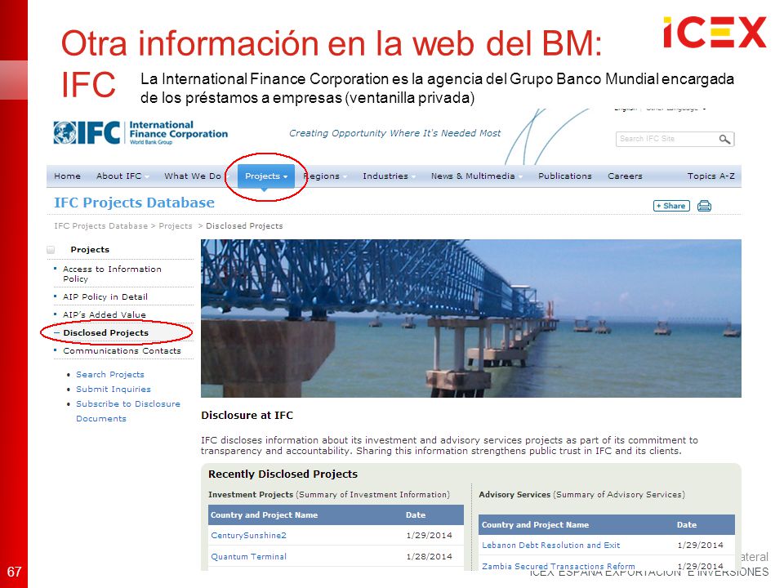
Task: Click the IFC Projects Database heading
Action: [134, 203]
